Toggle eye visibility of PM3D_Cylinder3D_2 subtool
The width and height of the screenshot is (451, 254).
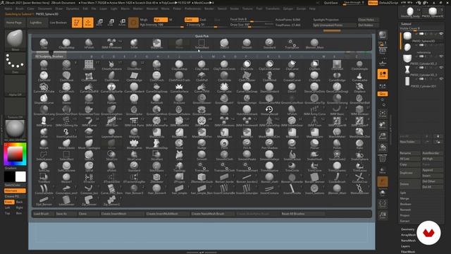point(441,56)
